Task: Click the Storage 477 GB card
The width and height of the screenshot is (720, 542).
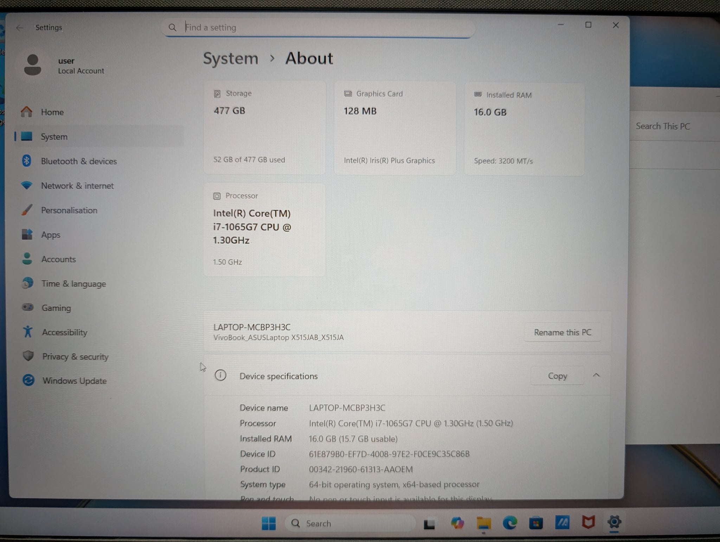Action: (x=265, y=128)
